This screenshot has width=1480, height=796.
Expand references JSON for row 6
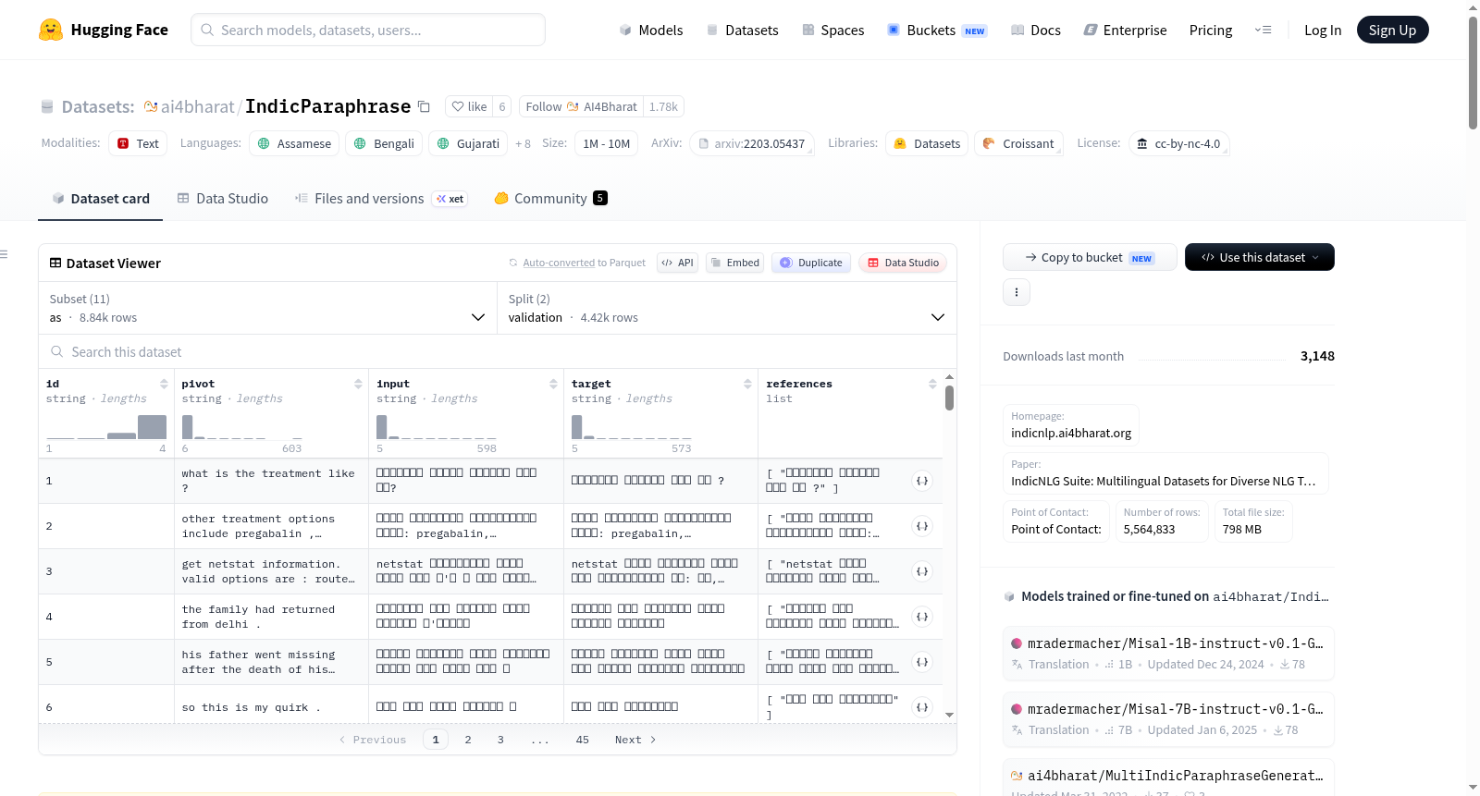click(922, 707)
